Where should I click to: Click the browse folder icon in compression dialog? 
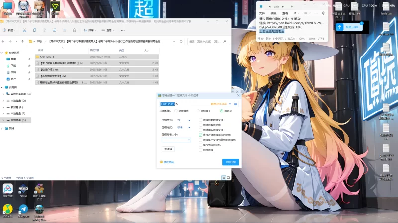point(236,104)
